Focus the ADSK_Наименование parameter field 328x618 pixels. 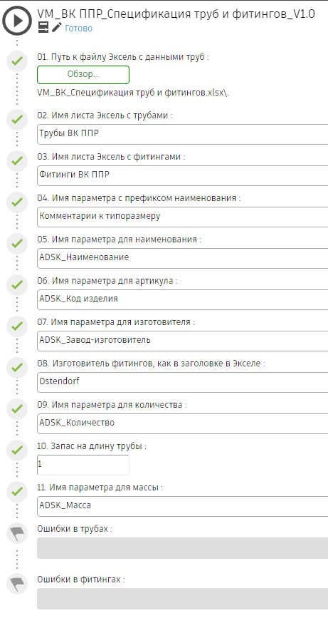pos(182,258)
